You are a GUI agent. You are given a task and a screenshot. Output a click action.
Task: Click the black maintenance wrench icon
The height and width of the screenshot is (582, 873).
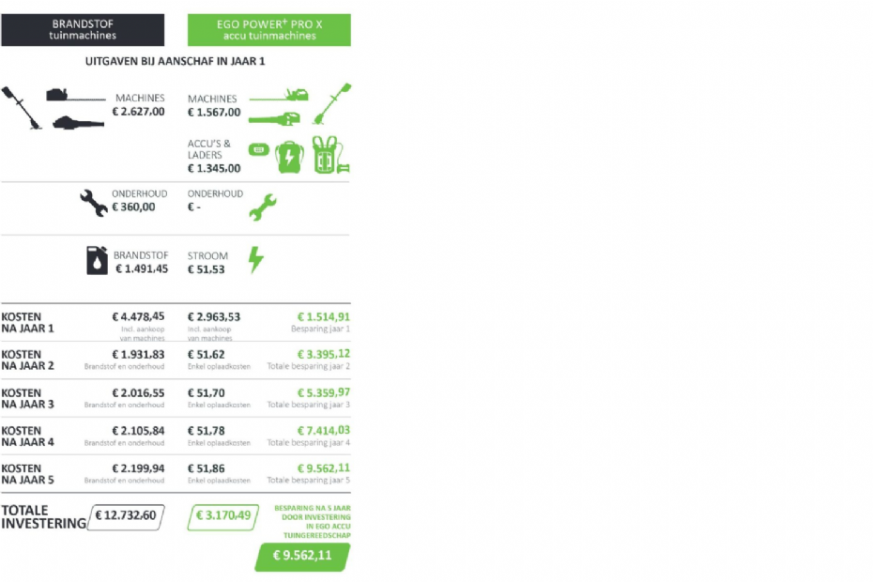93,202
